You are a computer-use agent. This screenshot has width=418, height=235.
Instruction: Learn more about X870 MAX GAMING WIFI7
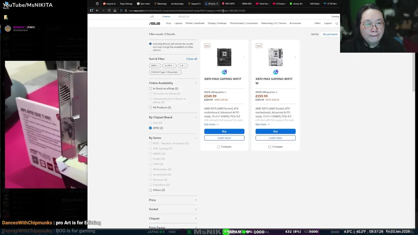(224, 138)
